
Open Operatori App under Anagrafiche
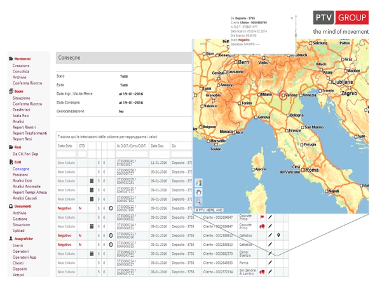tap(24, 257)
